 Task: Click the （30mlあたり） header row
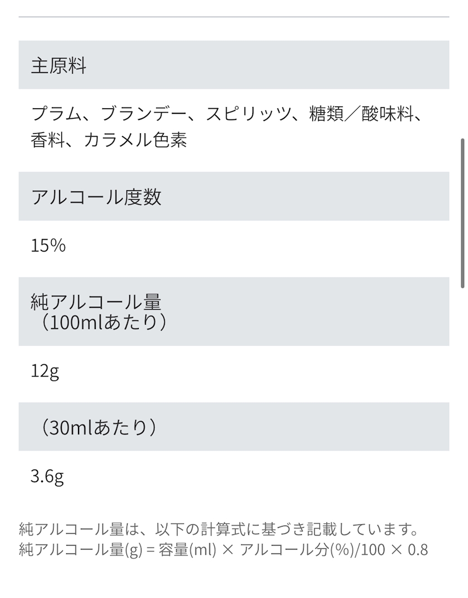click(97, 427)
